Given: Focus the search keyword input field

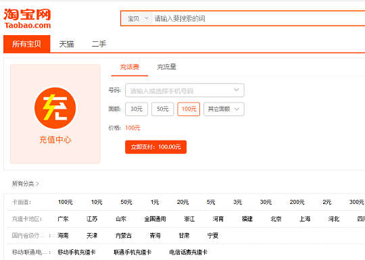Looking at the screenshot, I should [x=258, y=19].
